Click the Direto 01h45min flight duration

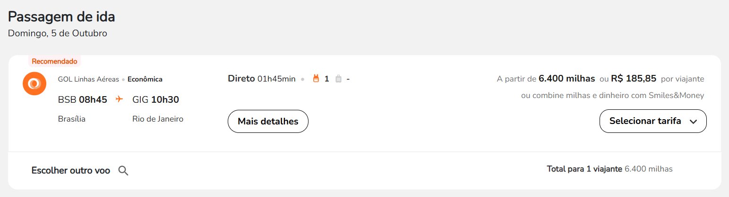(x=262, y=79)
